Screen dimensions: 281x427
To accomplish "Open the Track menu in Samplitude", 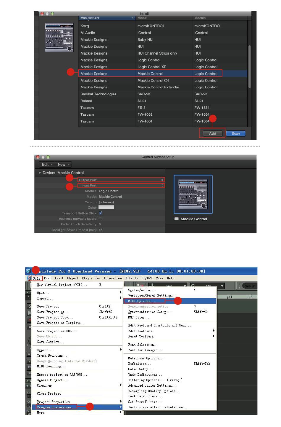I will click(x=59, y=278).
